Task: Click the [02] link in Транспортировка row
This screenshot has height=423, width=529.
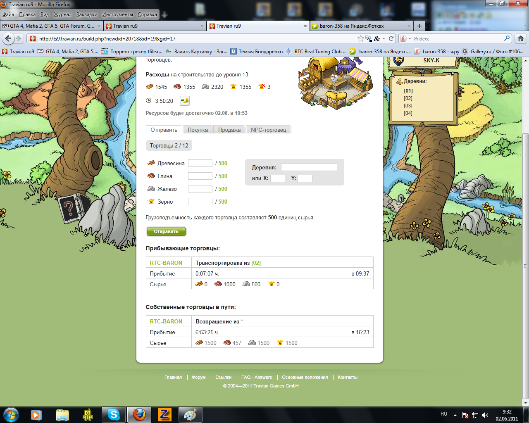Action: 256,263
